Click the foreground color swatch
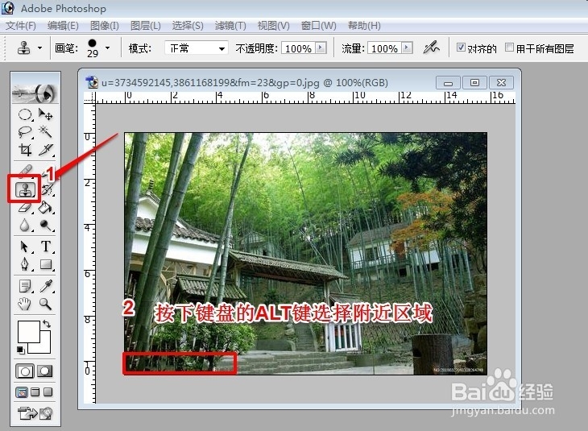The image size is (588, 431). 28,331
